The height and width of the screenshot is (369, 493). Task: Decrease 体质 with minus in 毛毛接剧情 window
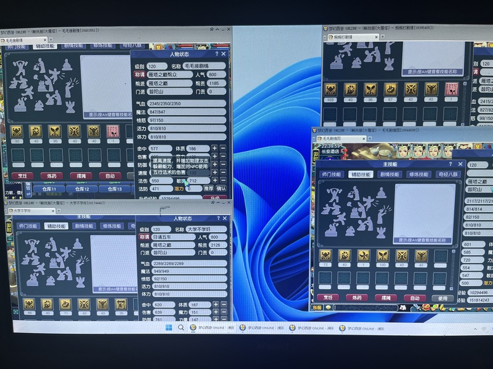coord(223,148)
